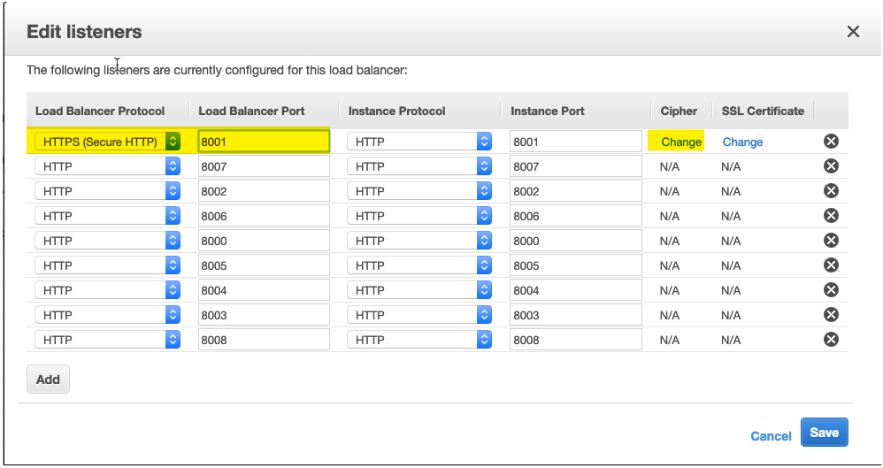Remove the listener on port 8001
This screenshot has height=468, width=883.
(x=831, y=142)
